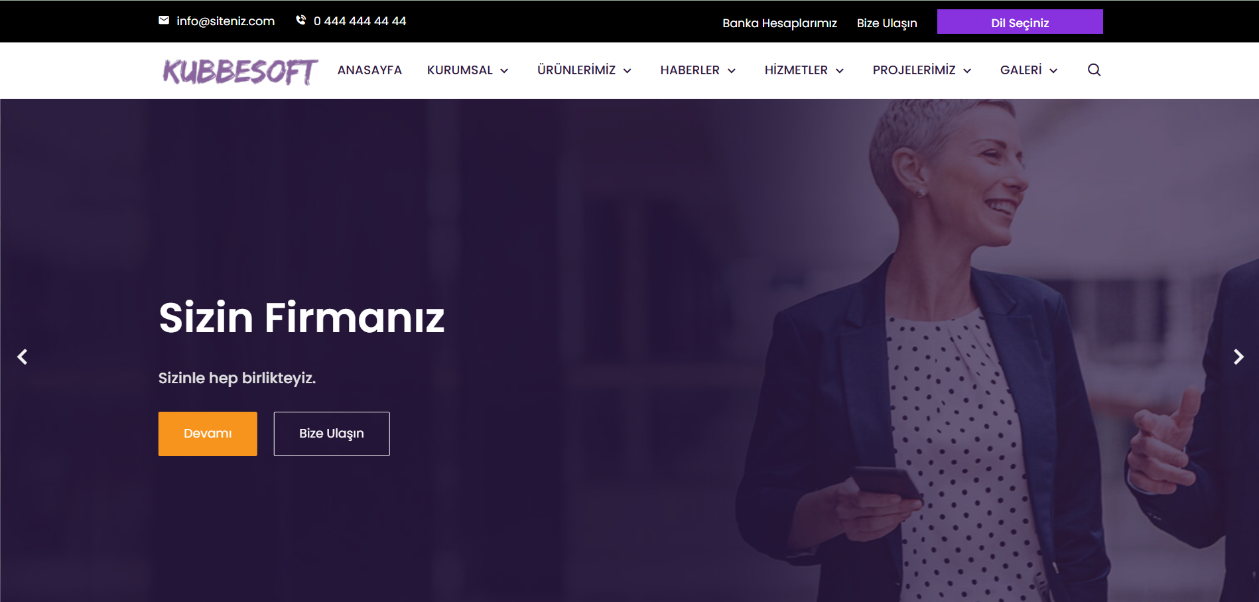The width and height of the screenshot is (1259, 602).
Task: Expand the Ürünlerimiz dropdown arrow
Action: (x=628, y=71)
